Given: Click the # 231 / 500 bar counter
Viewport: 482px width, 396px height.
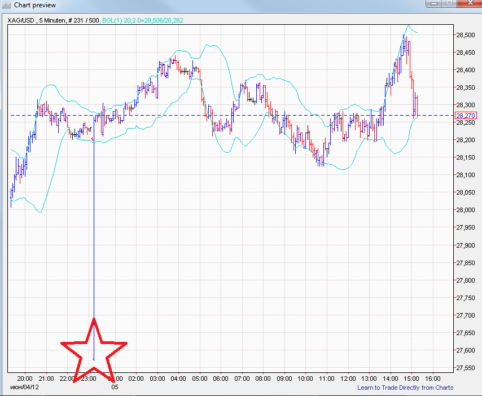Looking at the screenshot, I should coord(80,20).
